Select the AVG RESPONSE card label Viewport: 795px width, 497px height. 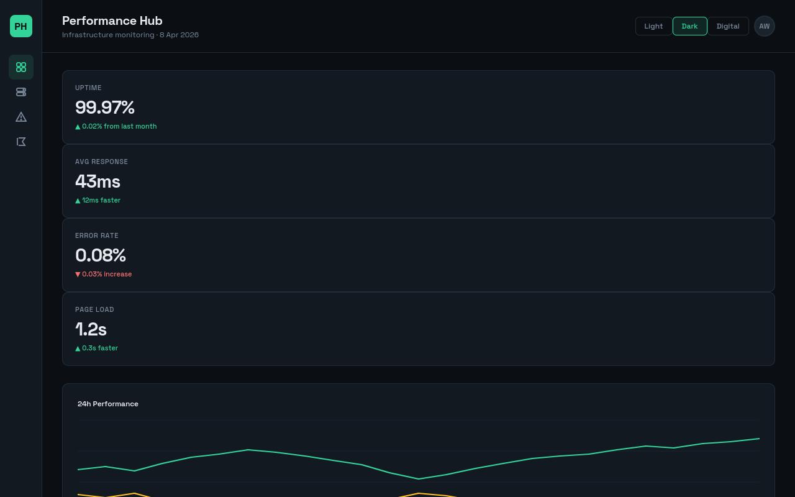pos(101,162)
